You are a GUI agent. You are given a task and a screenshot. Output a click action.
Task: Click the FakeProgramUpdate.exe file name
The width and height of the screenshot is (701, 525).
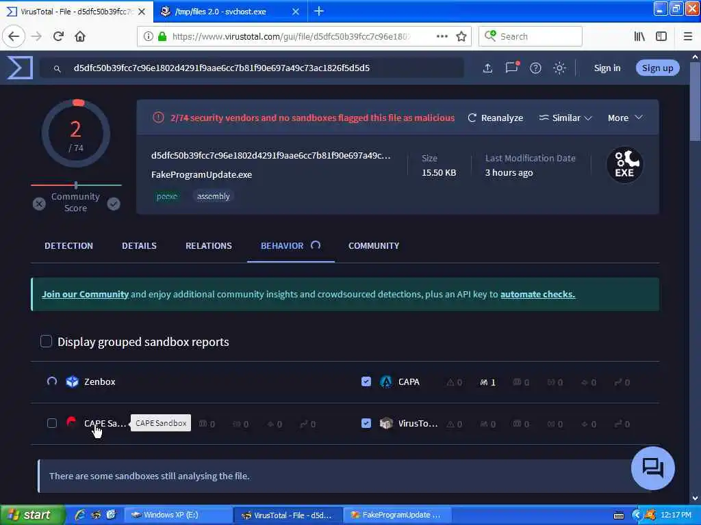point(202,174)
